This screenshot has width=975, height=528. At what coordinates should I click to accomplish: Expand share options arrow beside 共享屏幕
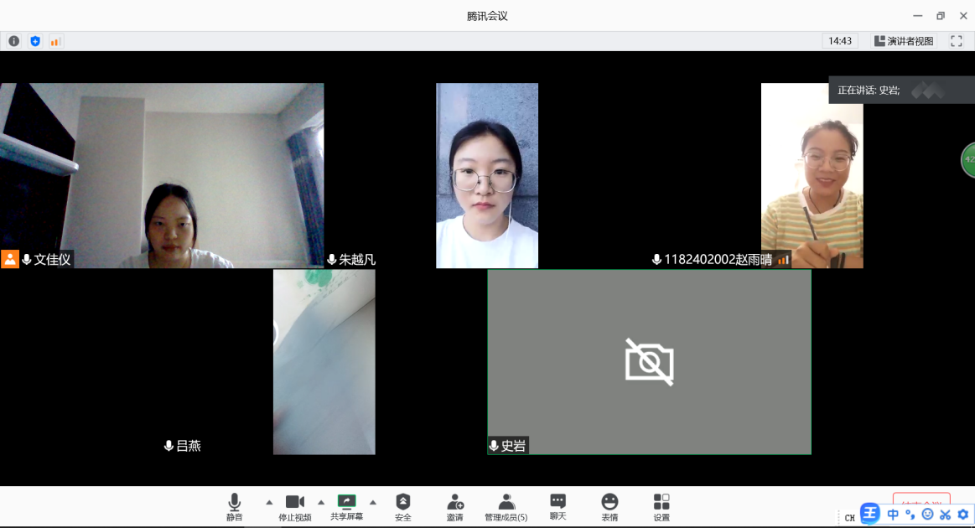point(373,502)
